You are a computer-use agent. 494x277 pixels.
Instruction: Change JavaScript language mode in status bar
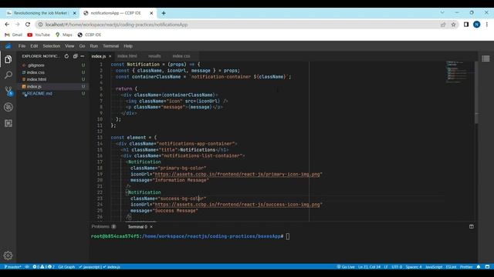click(x=434, y=267)
